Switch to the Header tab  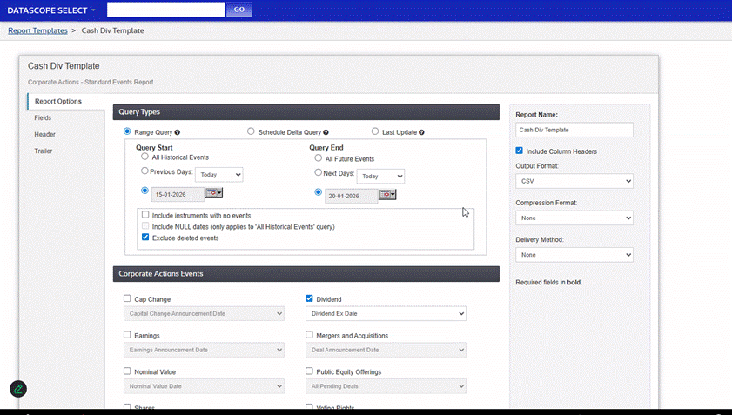coord(44,135)
